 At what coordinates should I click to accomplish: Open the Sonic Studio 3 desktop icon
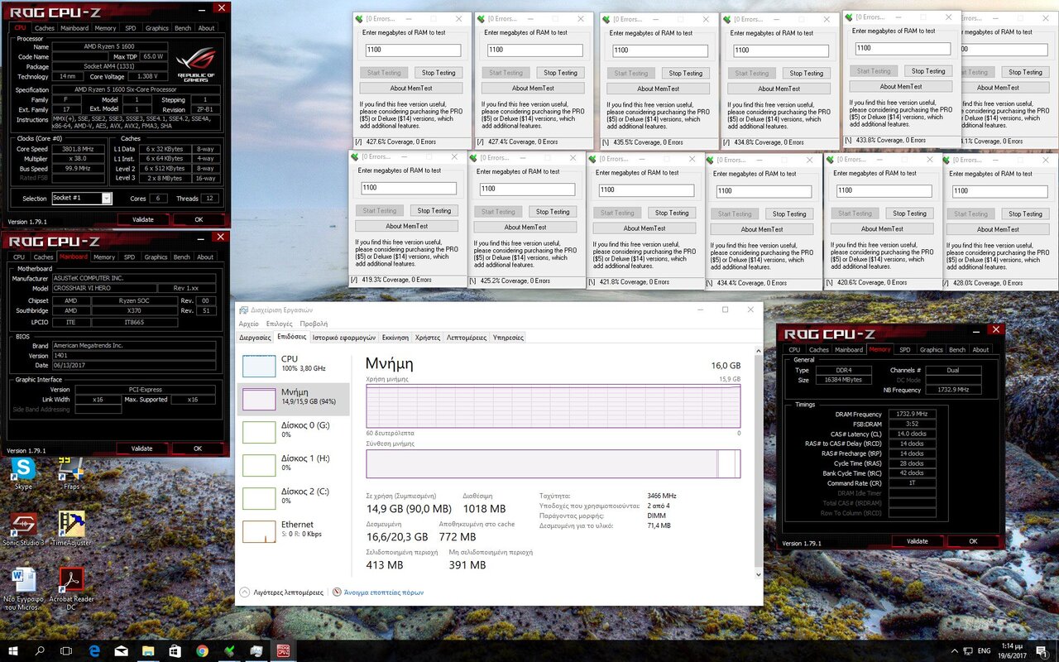click(x=23, y=529)
